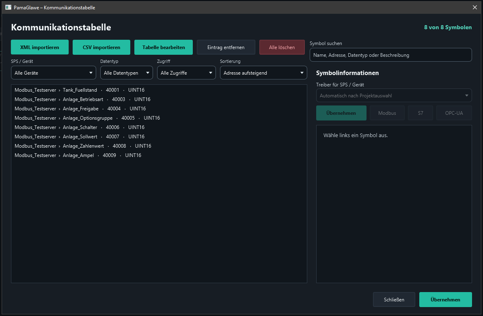Expand the Alle Datentypen dropdown

(126, 73)
